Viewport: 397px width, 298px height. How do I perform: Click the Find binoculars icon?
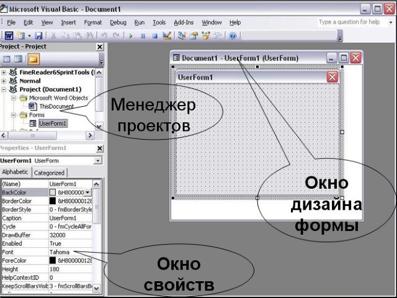click(x=89, y=36)
